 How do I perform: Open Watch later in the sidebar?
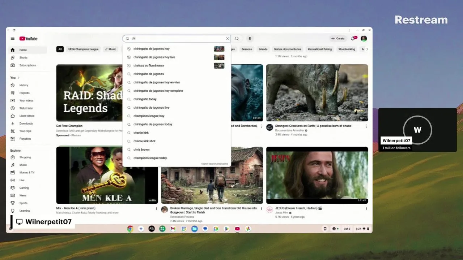27,108
